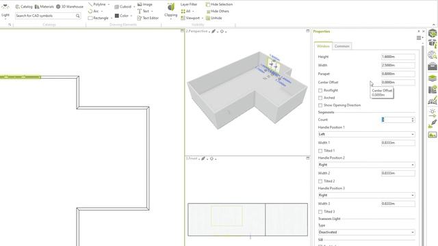Select the Rectangle drawing tool

pos(100,18)
